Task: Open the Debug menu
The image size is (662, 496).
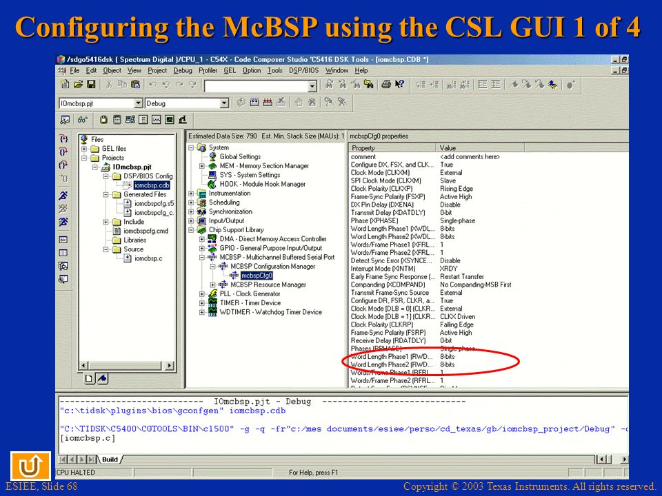Action: 182,70
